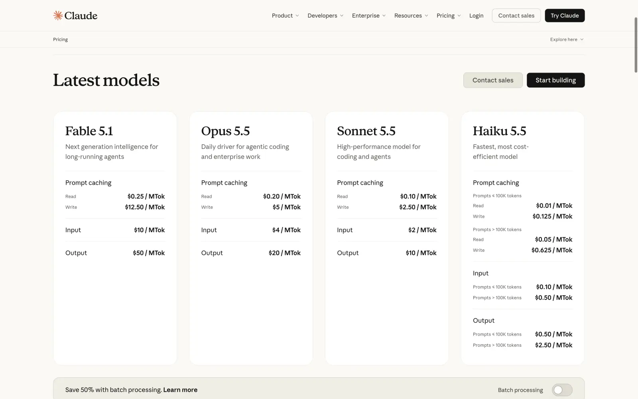Screen dimensions: 638x399
Task: Click Haiku cache write $0.625 / MTok
Action: 552,250
